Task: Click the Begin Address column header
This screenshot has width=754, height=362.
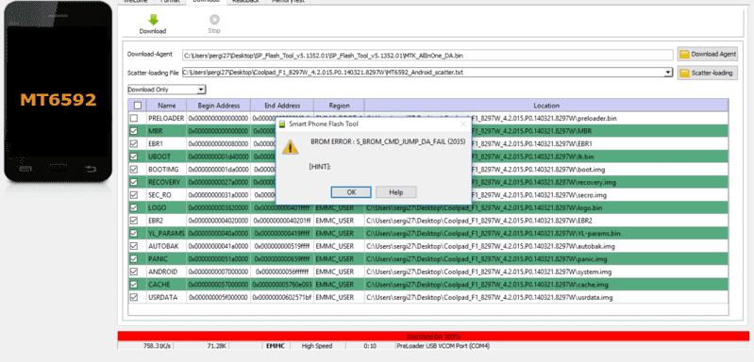Action: coord(218,106)
